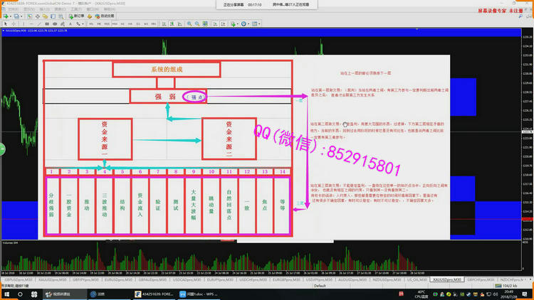Select the cursor arrow tool

pyautogui.click(x=6, y=23)
